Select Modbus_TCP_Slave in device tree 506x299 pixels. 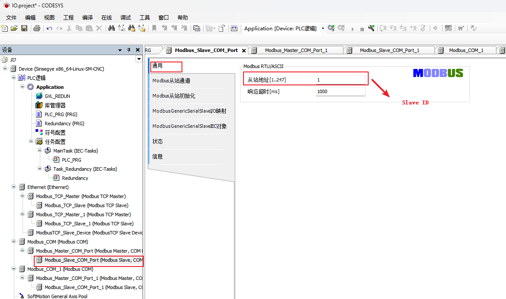86,205
